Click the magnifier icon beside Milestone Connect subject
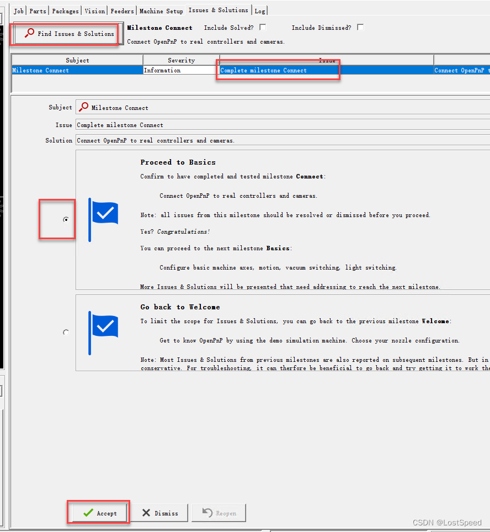The height and width of the screenshot is (532, 490). click(x=84, y=107)
